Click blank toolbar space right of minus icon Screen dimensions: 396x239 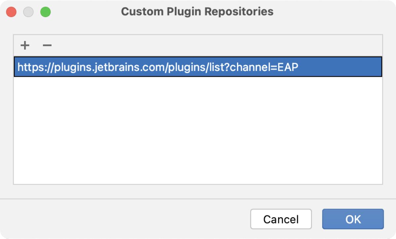tap(198, 45)
